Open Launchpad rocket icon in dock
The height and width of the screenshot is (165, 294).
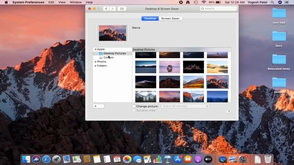point(57,159)
